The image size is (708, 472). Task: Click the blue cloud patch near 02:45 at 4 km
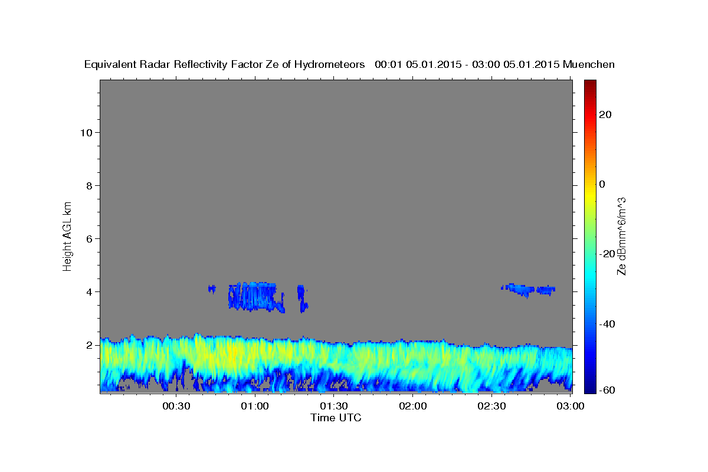(x=529, y=289)
